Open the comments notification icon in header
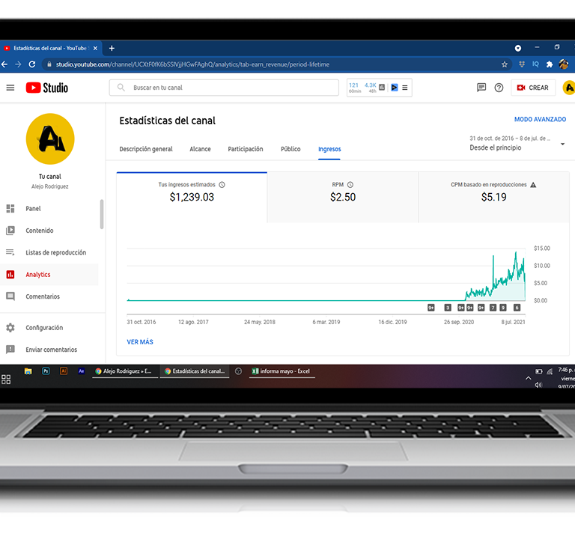This screenshot has width=575, height=539. (481, 88)
